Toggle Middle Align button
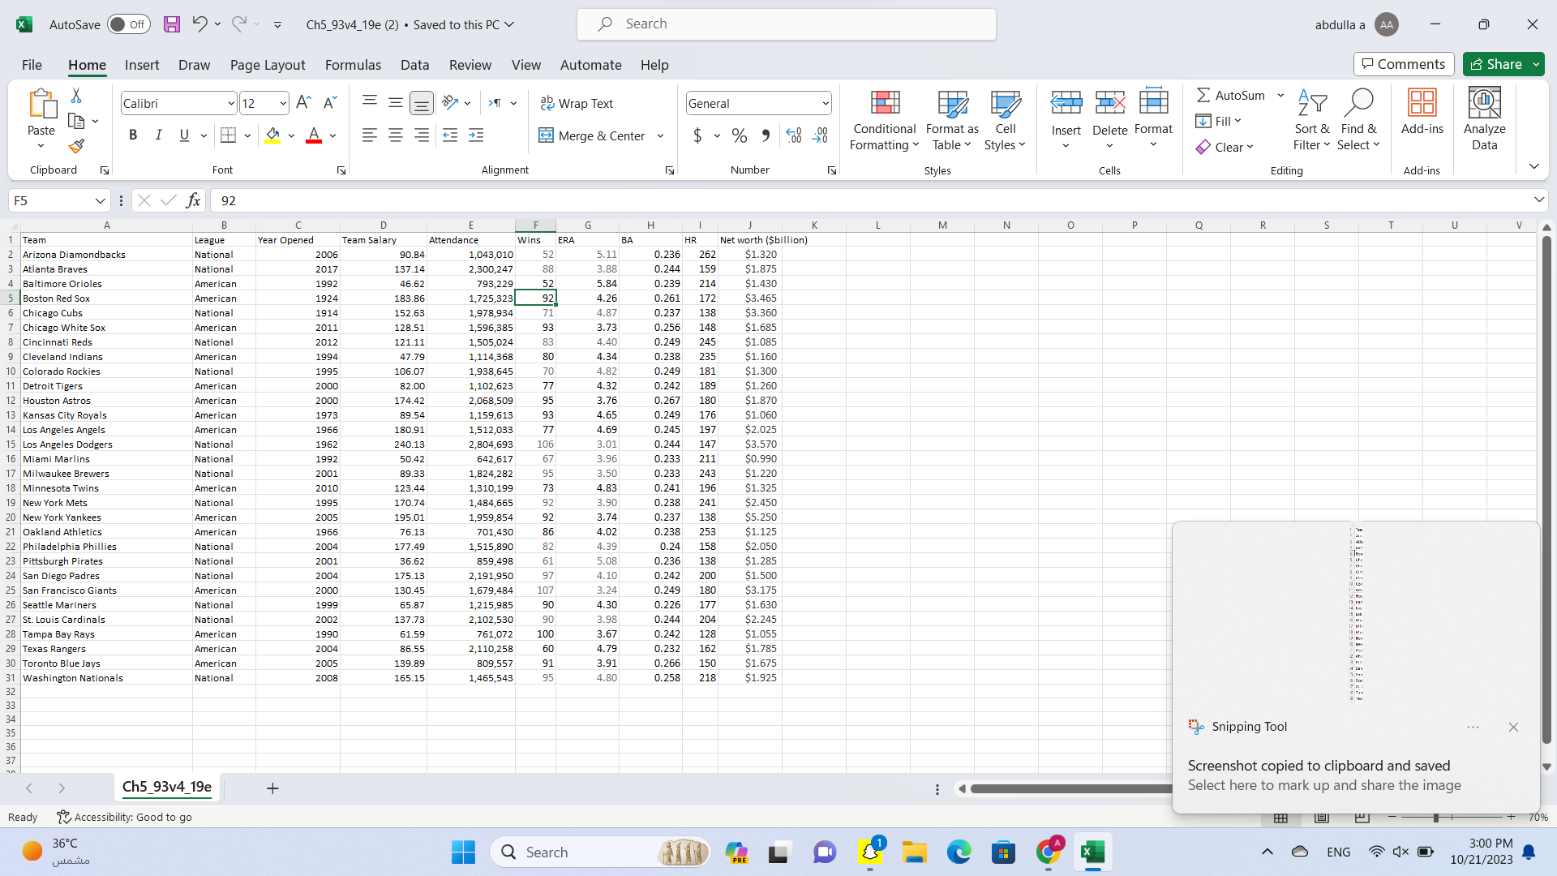 pos(396,103)
